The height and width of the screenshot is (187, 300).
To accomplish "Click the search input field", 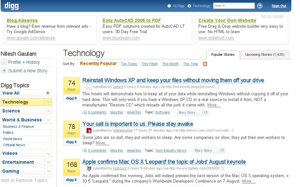I will pos(234,6).
